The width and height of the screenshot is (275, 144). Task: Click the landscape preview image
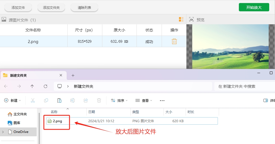[x=230, y=46]
